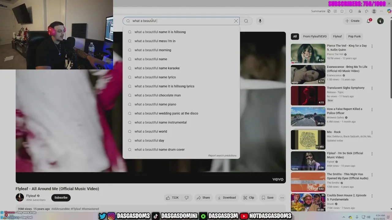Screen dimensions: 392x220
Task: Open Mix - Rock playlist thumbnail
Action: pyautogui.click(x=308, y=140)
